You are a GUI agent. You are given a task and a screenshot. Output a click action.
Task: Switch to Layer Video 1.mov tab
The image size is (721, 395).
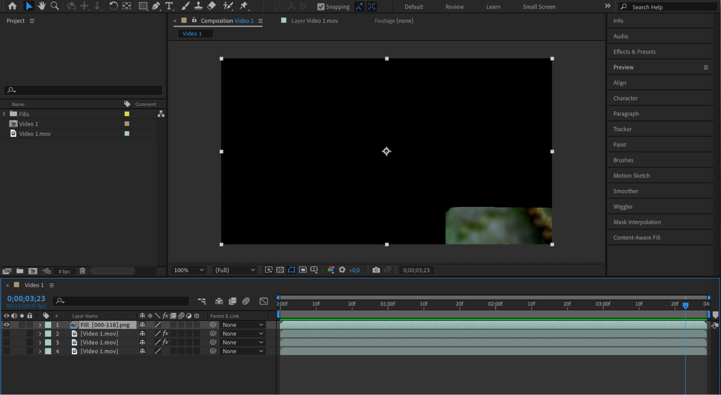pos(314,21)
